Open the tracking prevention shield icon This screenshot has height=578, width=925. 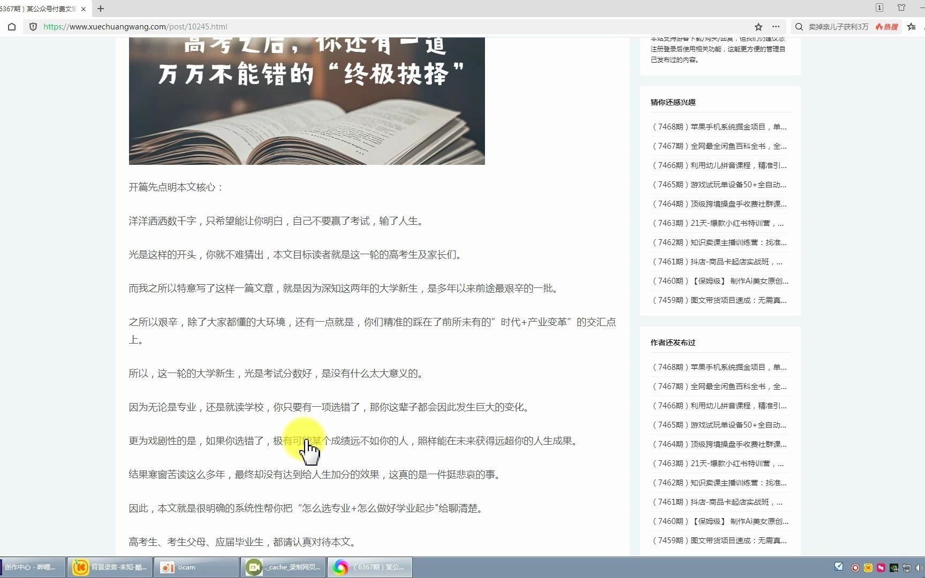[x=33, y=26]
